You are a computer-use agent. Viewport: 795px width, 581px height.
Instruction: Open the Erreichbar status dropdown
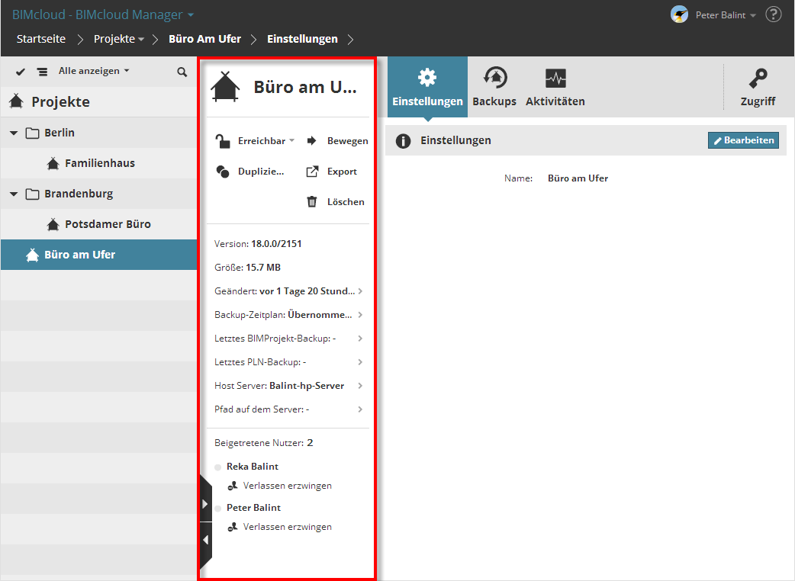pyautogui.click(x=266, y=141)
